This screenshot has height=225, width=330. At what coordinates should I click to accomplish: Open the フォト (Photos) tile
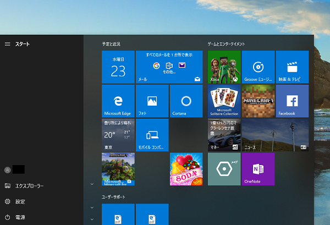152,101
